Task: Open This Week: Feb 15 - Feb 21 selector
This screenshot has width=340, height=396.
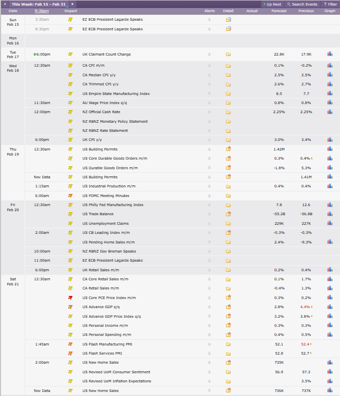Action: point(38,4)
